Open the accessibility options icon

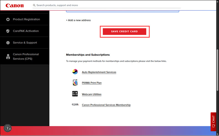pyautogui.click(x=7, y=128)
